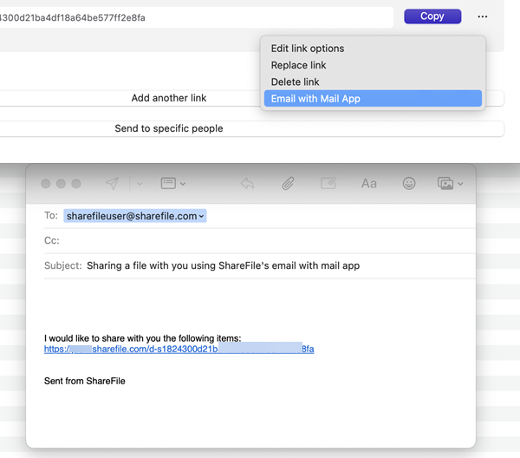The height and width of the screenshot is (458, 520).
Task: Click the share link text field
Action: pos(197,17)
